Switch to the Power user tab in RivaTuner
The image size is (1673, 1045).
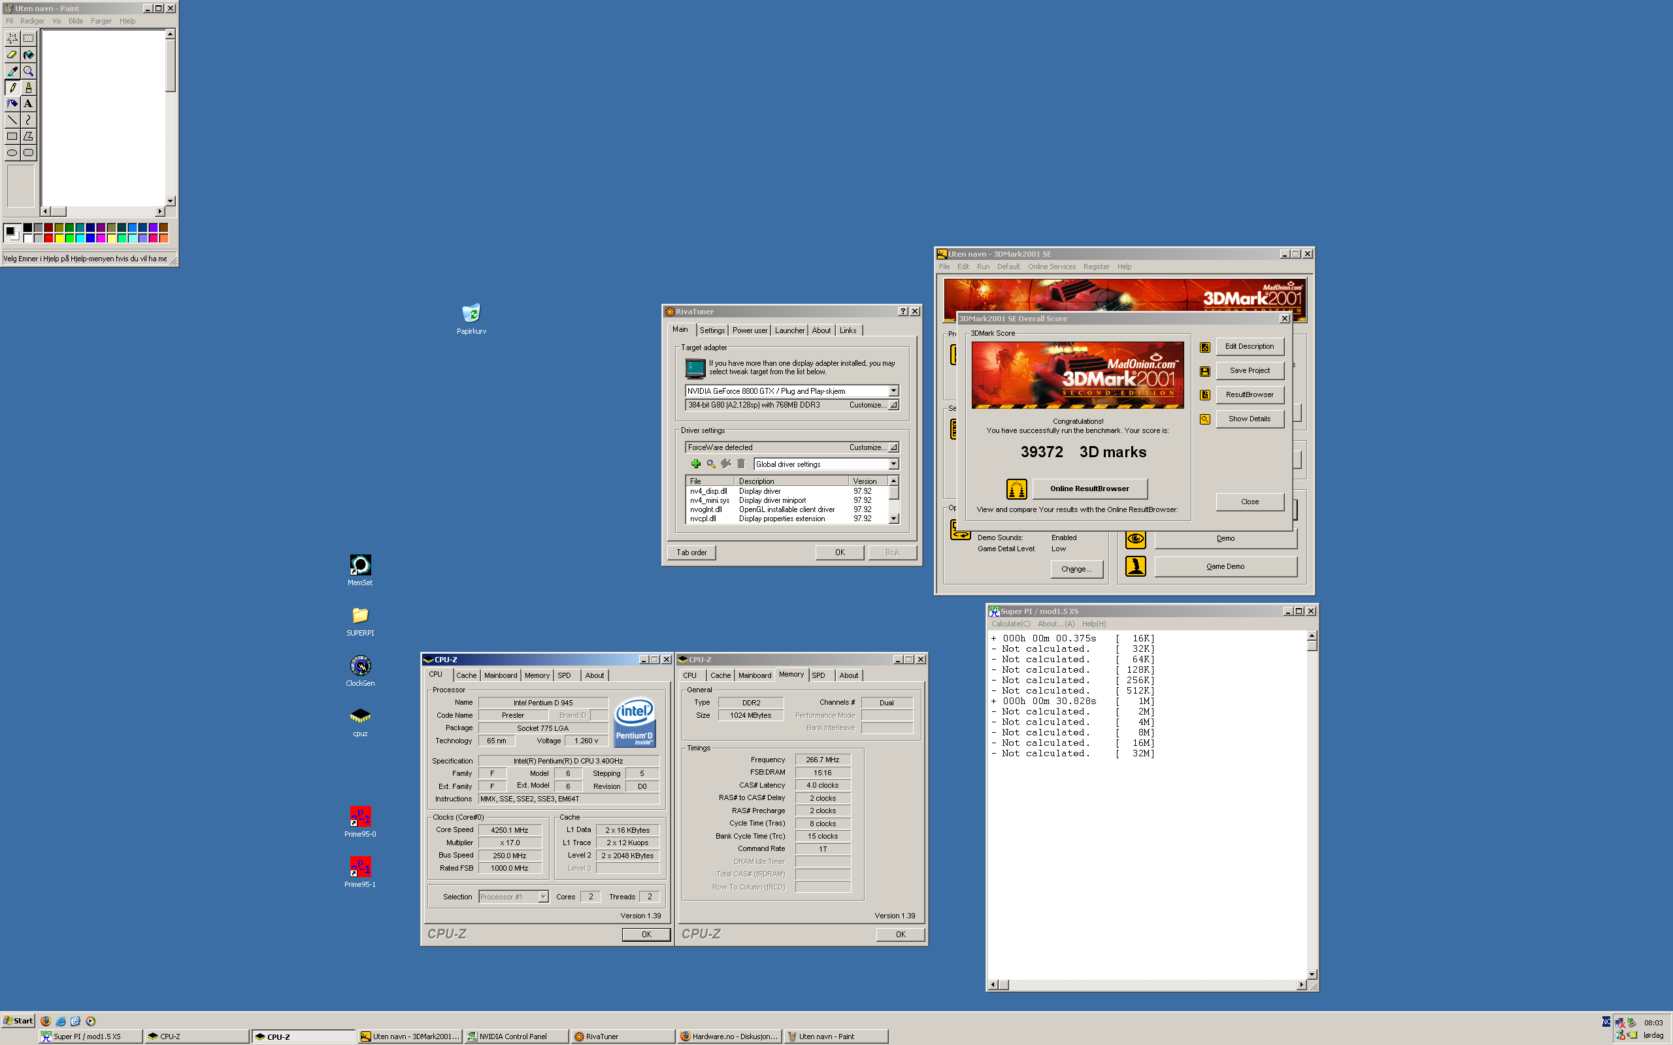tap(750, 330)
